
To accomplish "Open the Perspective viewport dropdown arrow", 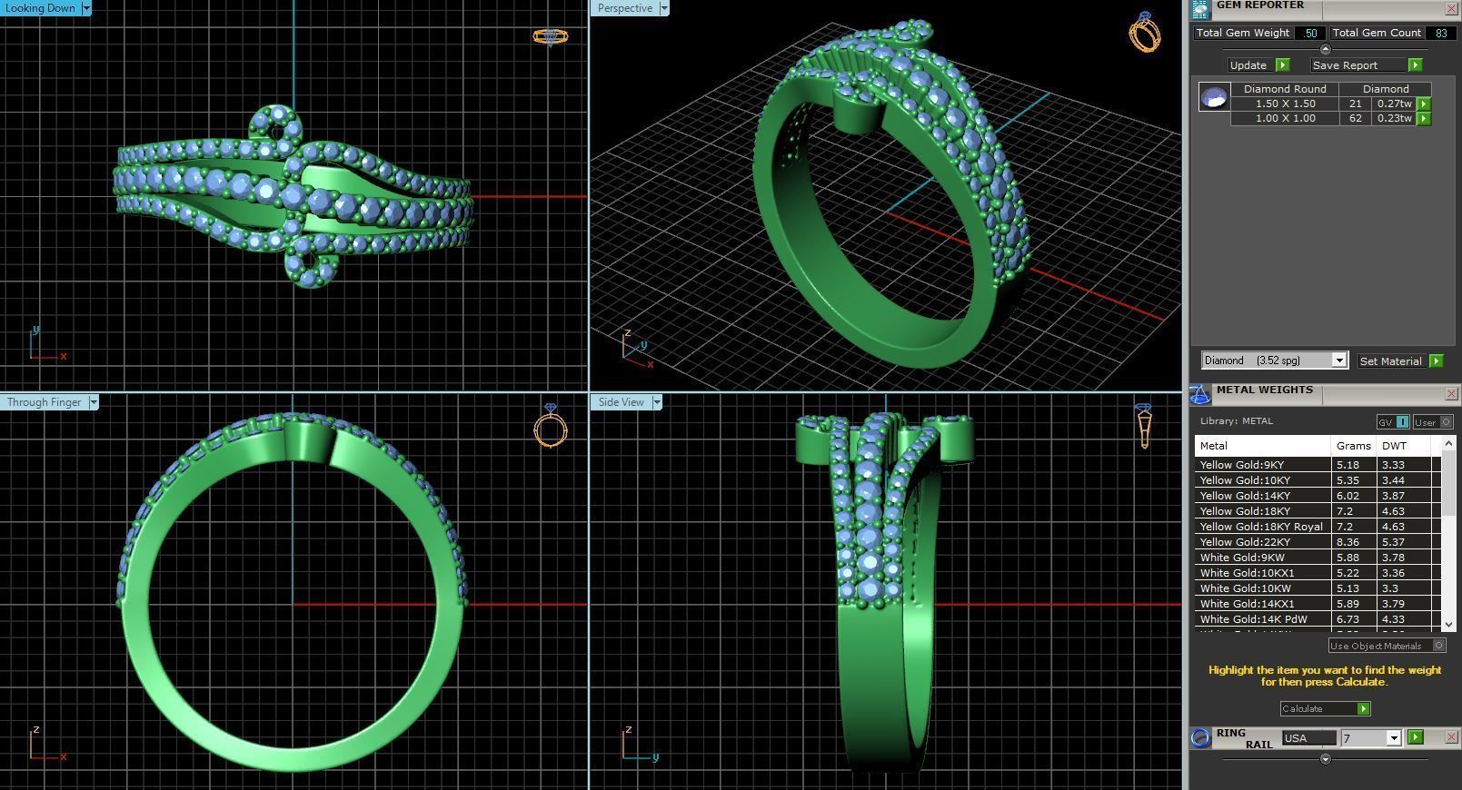I will click(x=663, y=8).
